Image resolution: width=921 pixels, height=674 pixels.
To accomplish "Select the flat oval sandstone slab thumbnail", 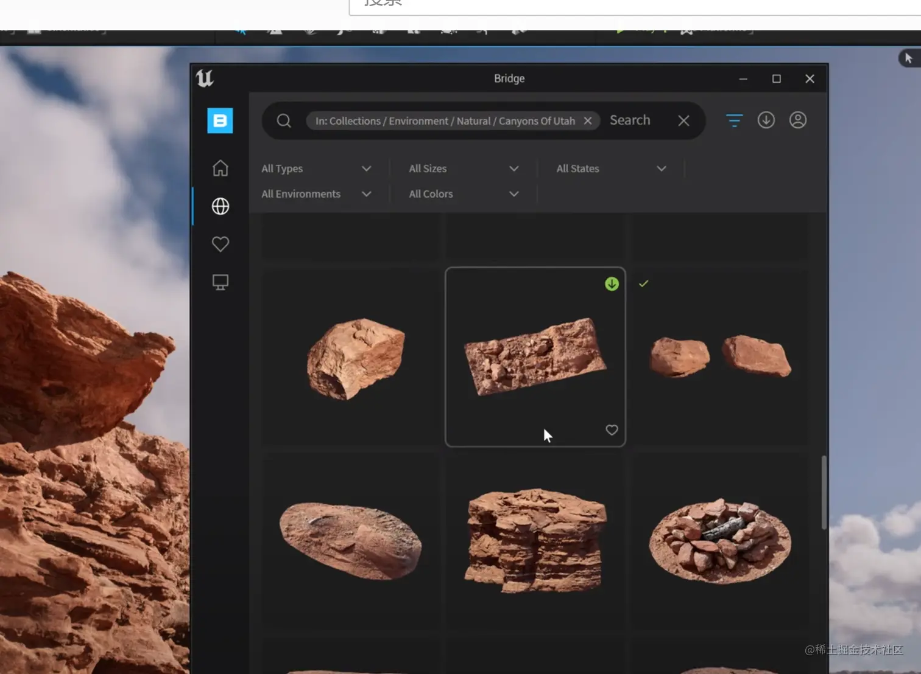I will tap(350, 541).
